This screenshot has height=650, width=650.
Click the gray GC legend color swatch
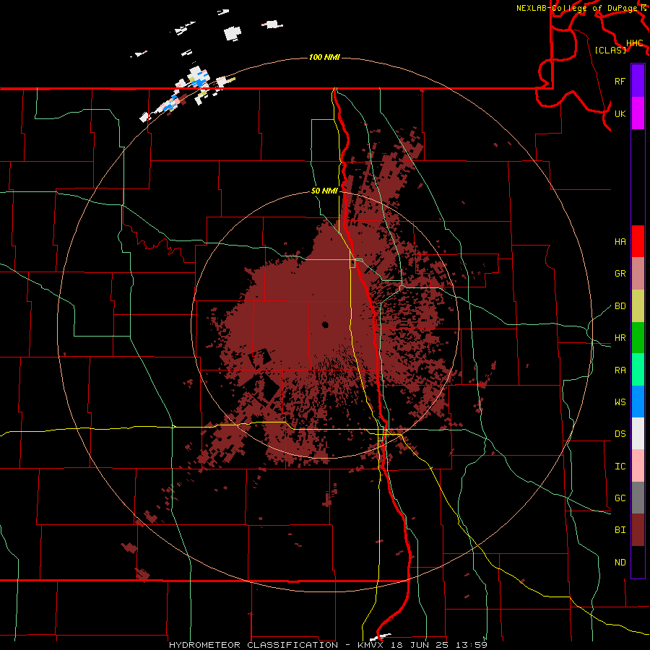tap(638, 498)
